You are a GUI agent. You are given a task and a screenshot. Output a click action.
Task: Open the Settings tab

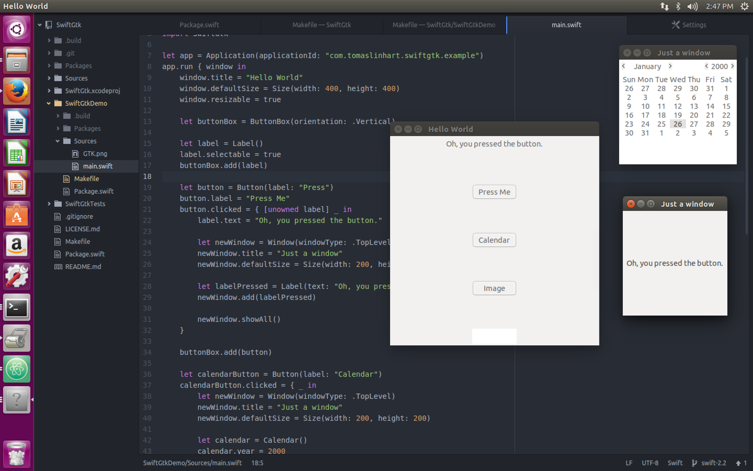pyautogui.click(x=689, y=25)
